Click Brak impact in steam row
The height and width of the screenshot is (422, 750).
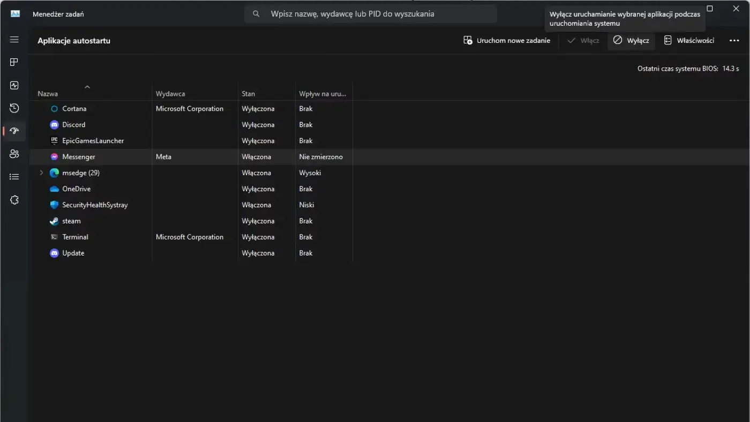click(x=306, y=221)
